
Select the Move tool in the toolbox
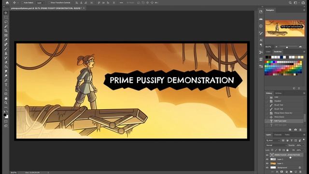point(6,13)
